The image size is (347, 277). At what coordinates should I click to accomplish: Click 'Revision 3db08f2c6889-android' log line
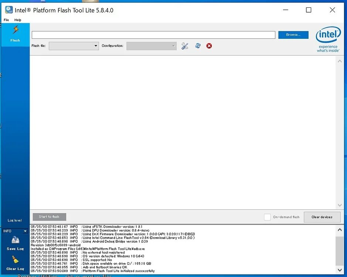click(55, 245)
